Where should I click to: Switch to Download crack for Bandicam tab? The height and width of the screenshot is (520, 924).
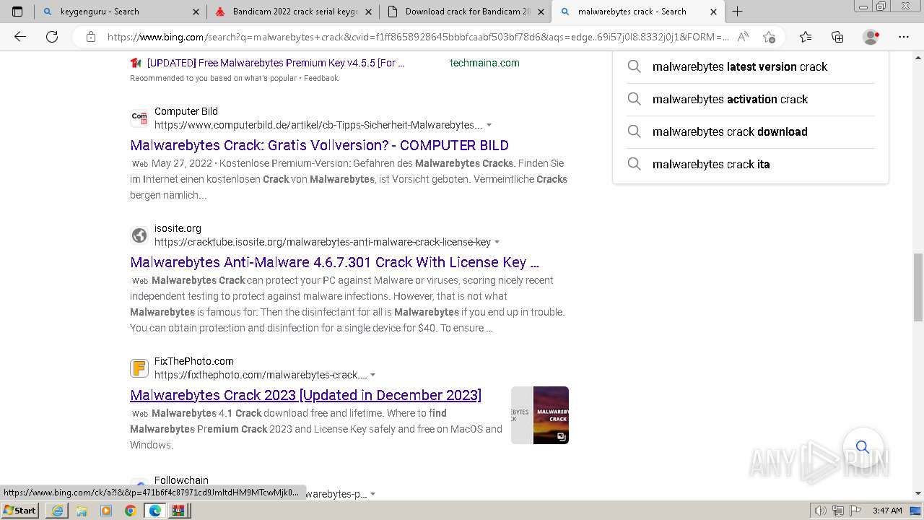click(465, 12)
